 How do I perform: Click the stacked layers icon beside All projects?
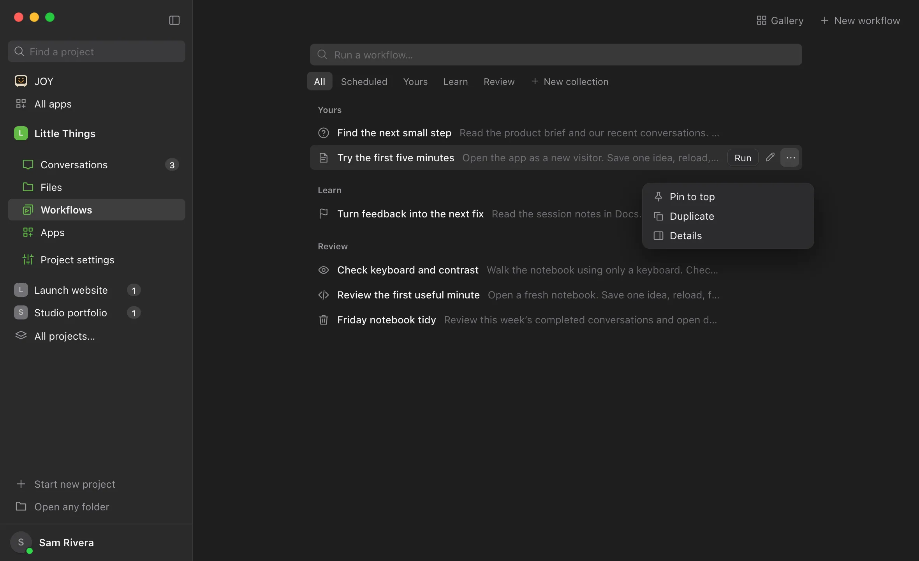(x=21, y=335)
